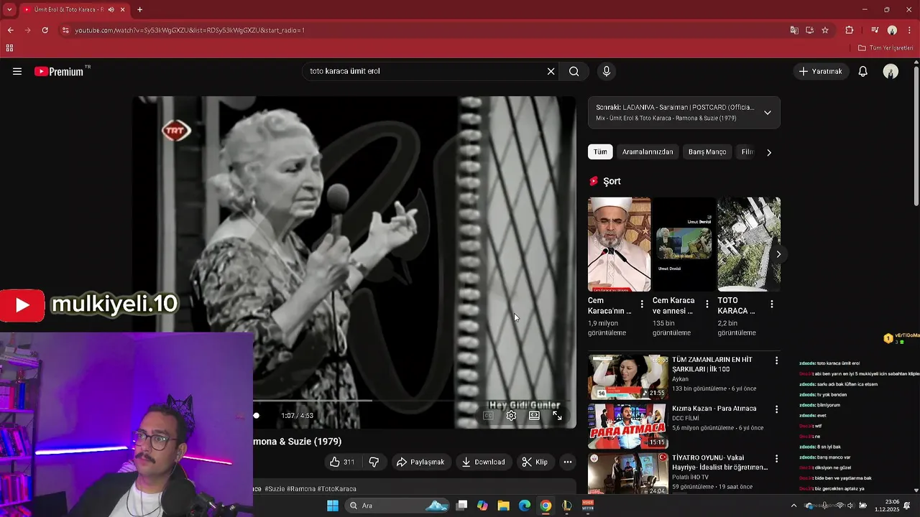The width and height of the screenshot is (920, 517).
Task: Click the Yaratmak create button
Action: tap(820, 71)
